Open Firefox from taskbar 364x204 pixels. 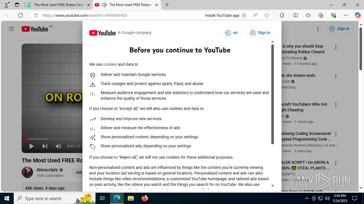[x=145, y=198]
